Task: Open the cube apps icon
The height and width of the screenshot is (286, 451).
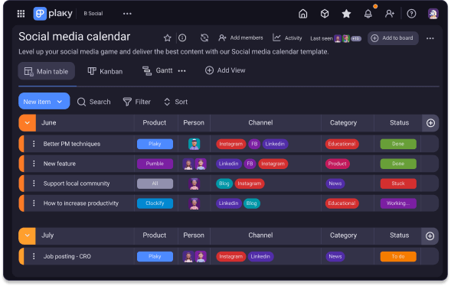Action: pos(325,14)
